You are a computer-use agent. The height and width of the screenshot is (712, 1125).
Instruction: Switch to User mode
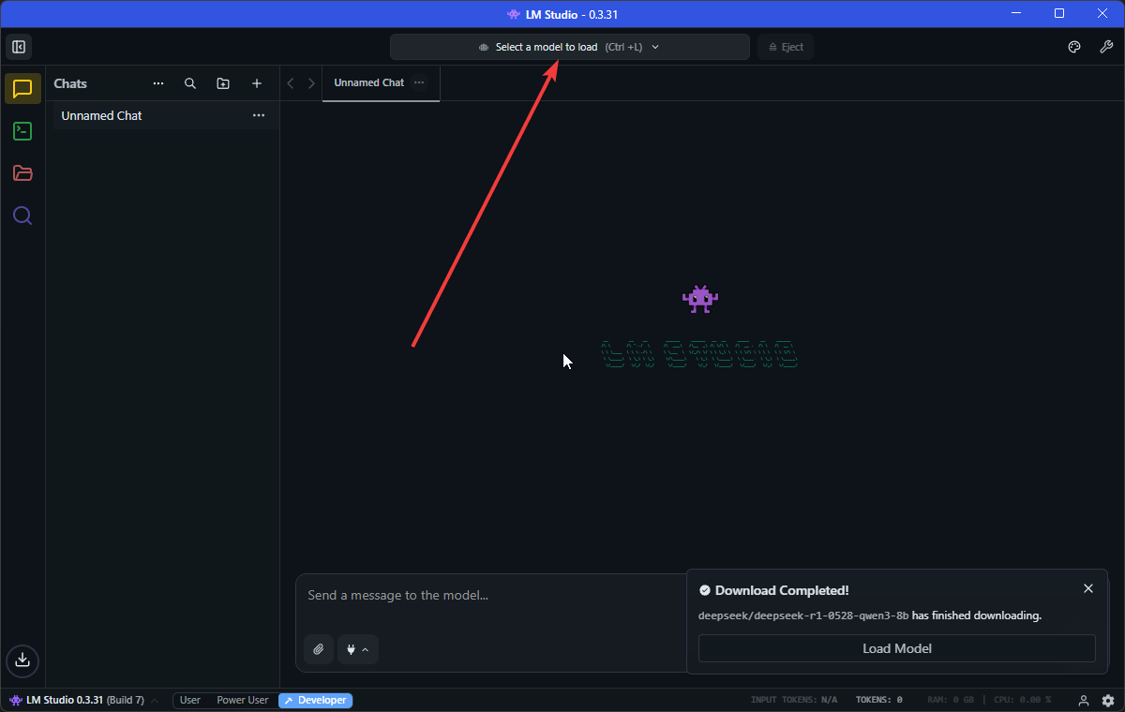pos(190,701)
